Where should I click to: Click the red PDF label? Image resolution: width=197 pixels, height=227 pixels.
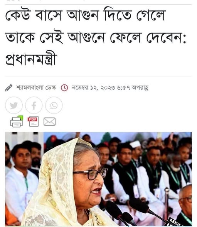click(32, 119)
